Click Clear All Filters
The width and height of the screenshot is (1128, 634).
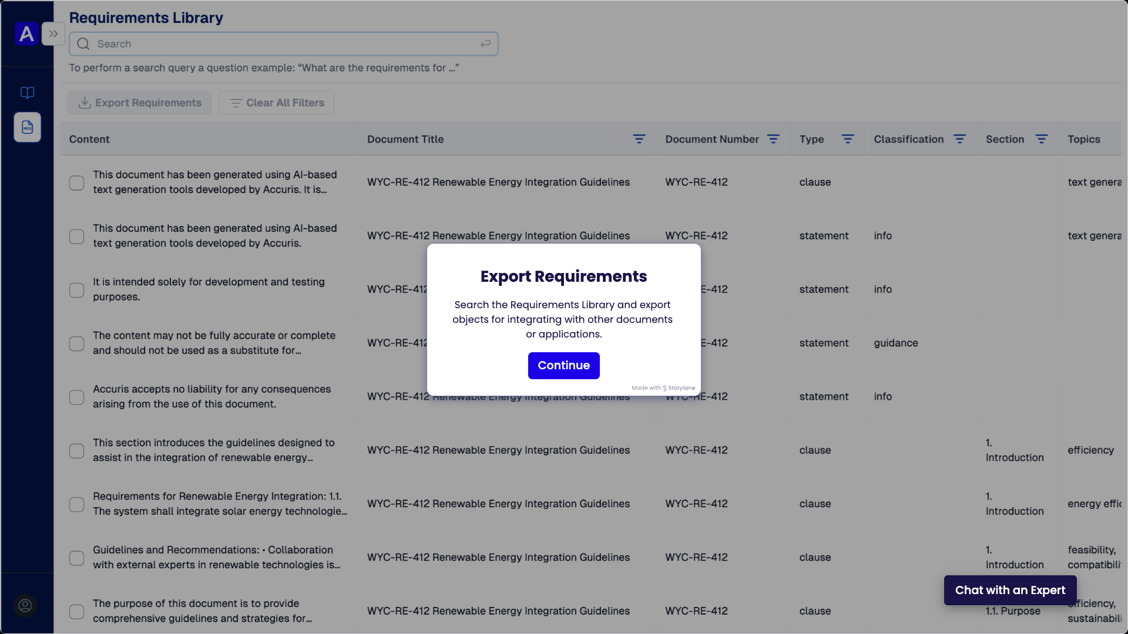click(x=277, y=103)
